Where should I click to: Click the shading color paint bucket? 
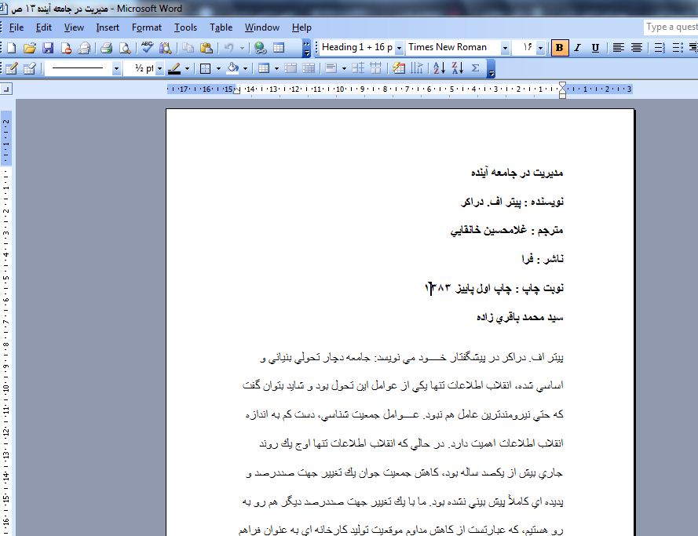232,68
